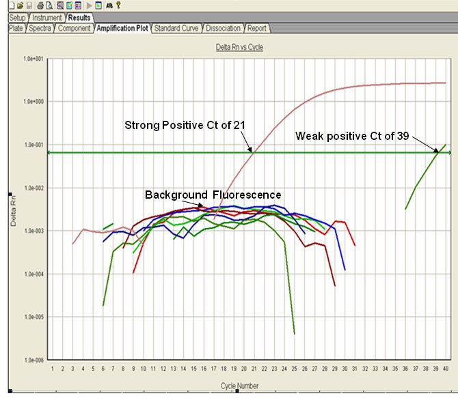This screenshot has width=458, height=398.
Task: Click the pink curve's plateau near cycle 35
Action: (395, 84)
